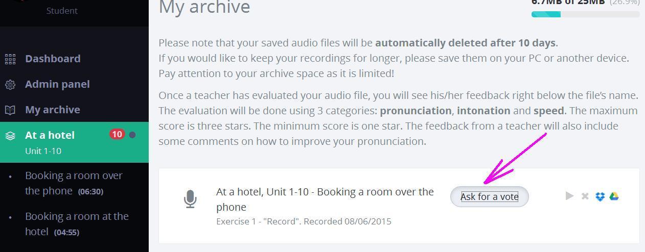Click the red 10 notification badge
The height and width of the screenshot is (252, 645).
[117, 135]
